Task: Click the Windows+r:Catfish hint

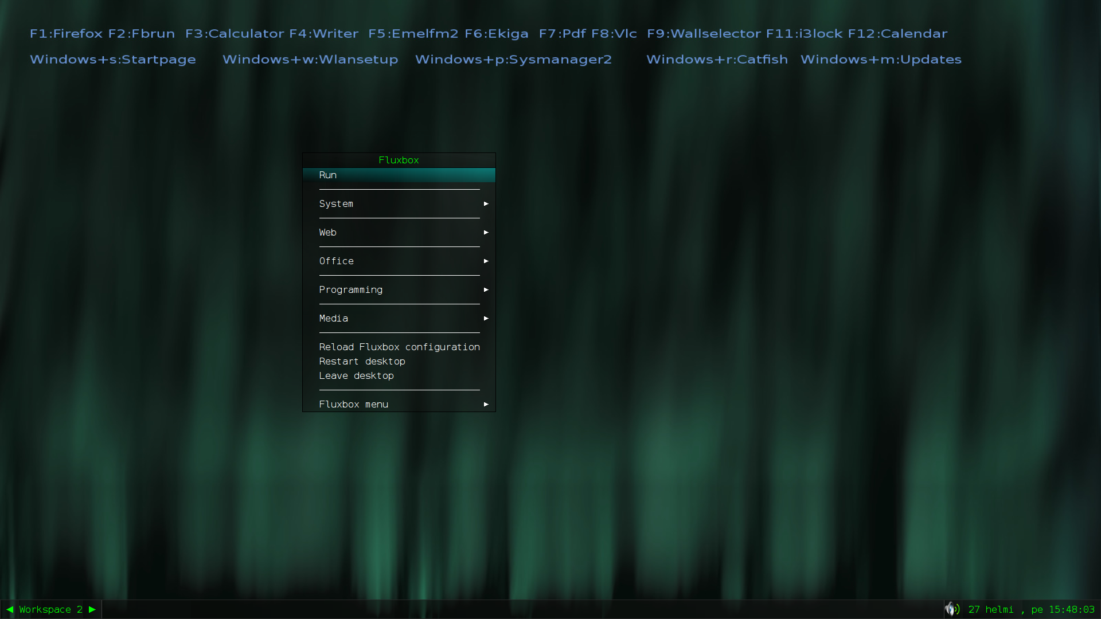Action: [x=717, y=60]
